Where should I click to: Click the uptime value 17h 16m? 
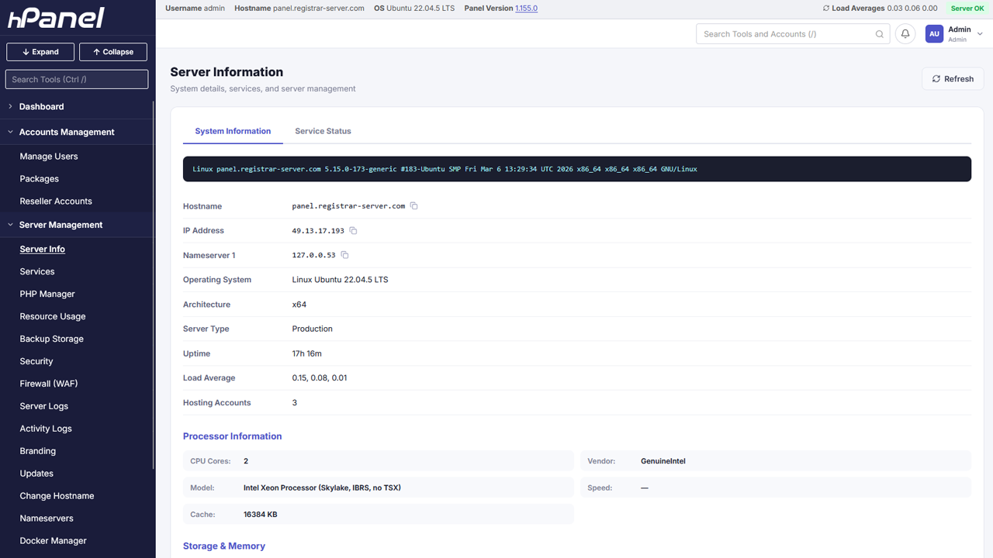(306, 353)
